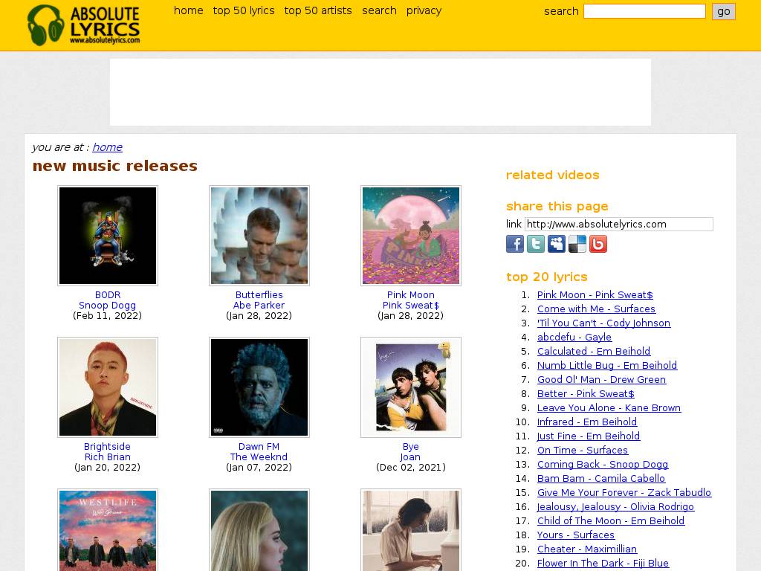Share using the Bebo icon
The width and height of the screenshot is (761, 571).
[x=598, y=244]
